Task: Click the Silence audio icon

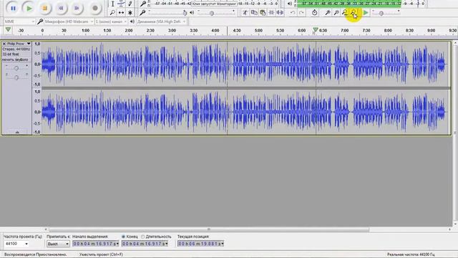Action: coord(280,13)
